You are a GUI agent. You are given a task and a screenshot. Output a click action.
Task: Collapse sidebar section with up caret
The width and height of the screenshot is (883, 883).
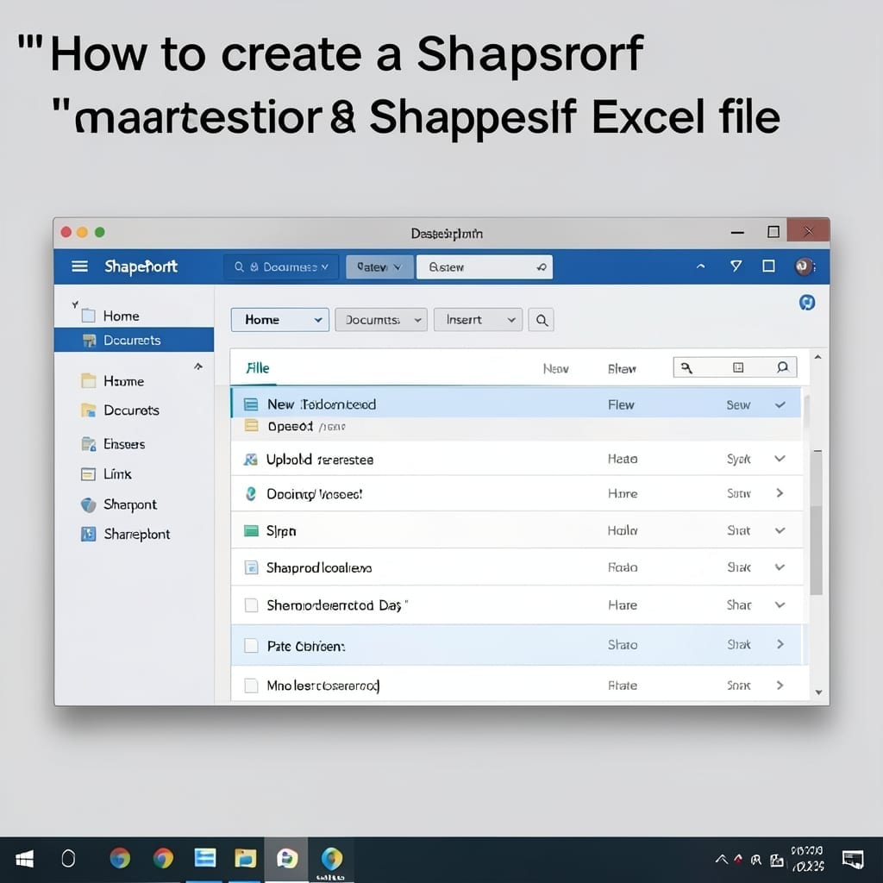(x=198, y=366)
